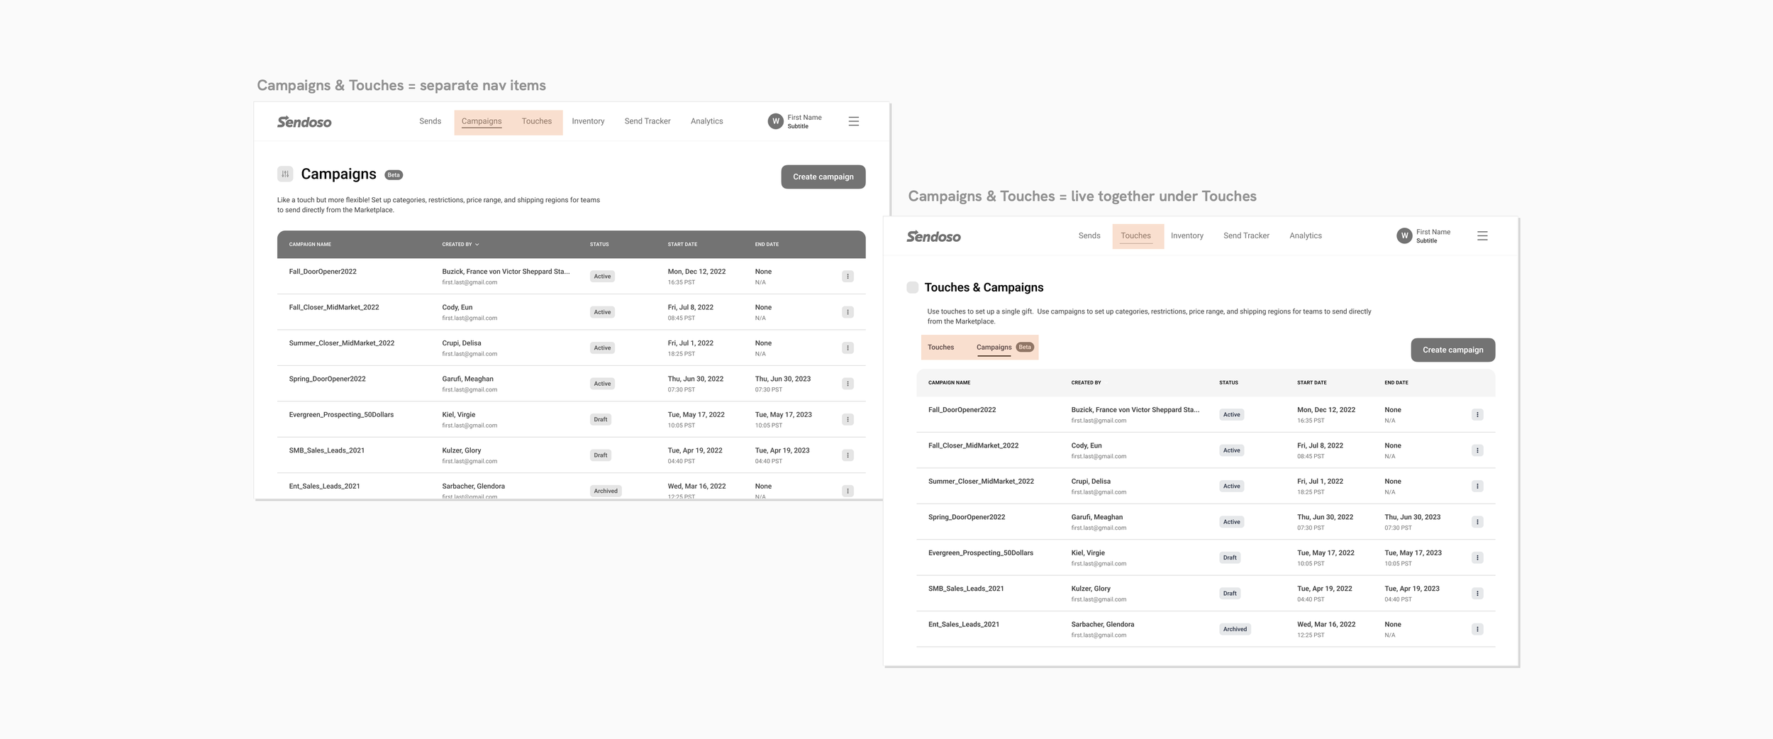
Task: Click filter icon beside Campaigns heading
Action: pos(285,174)
